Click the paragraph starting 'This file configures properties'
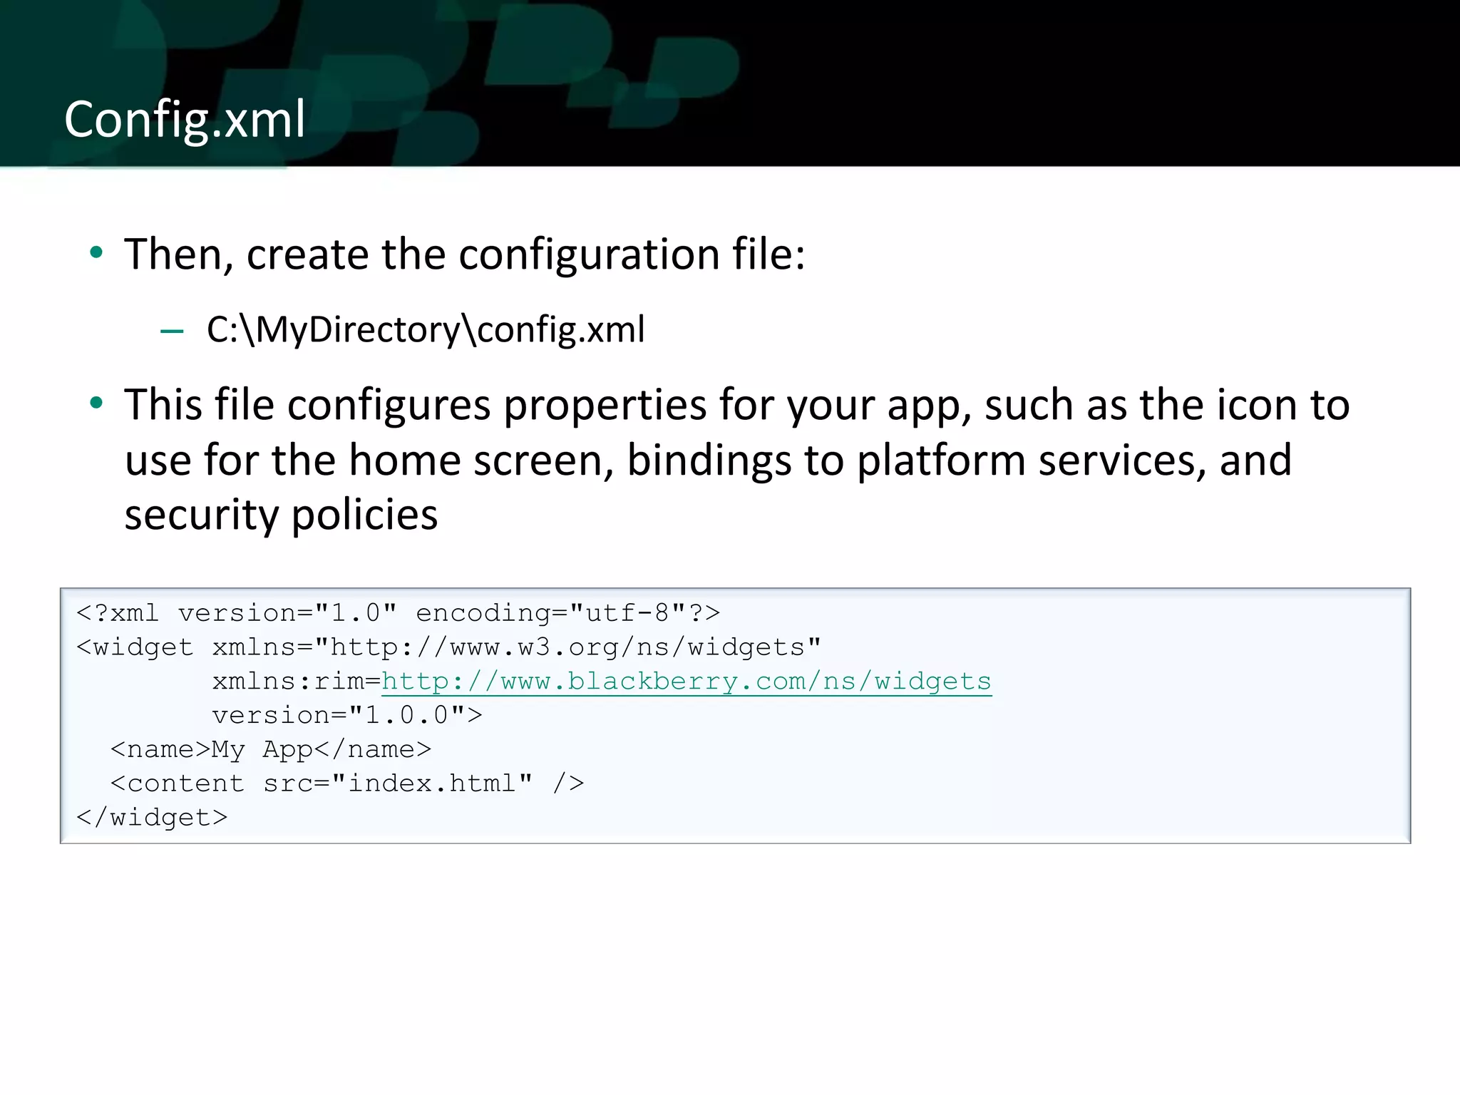 tap(737, 459)
